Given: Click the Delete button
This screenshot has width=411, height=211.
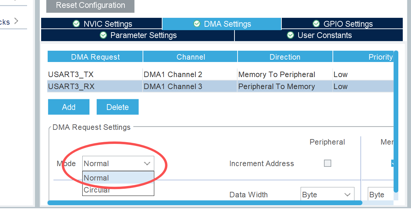Looking at the screenshot, I should click(118, 107).
